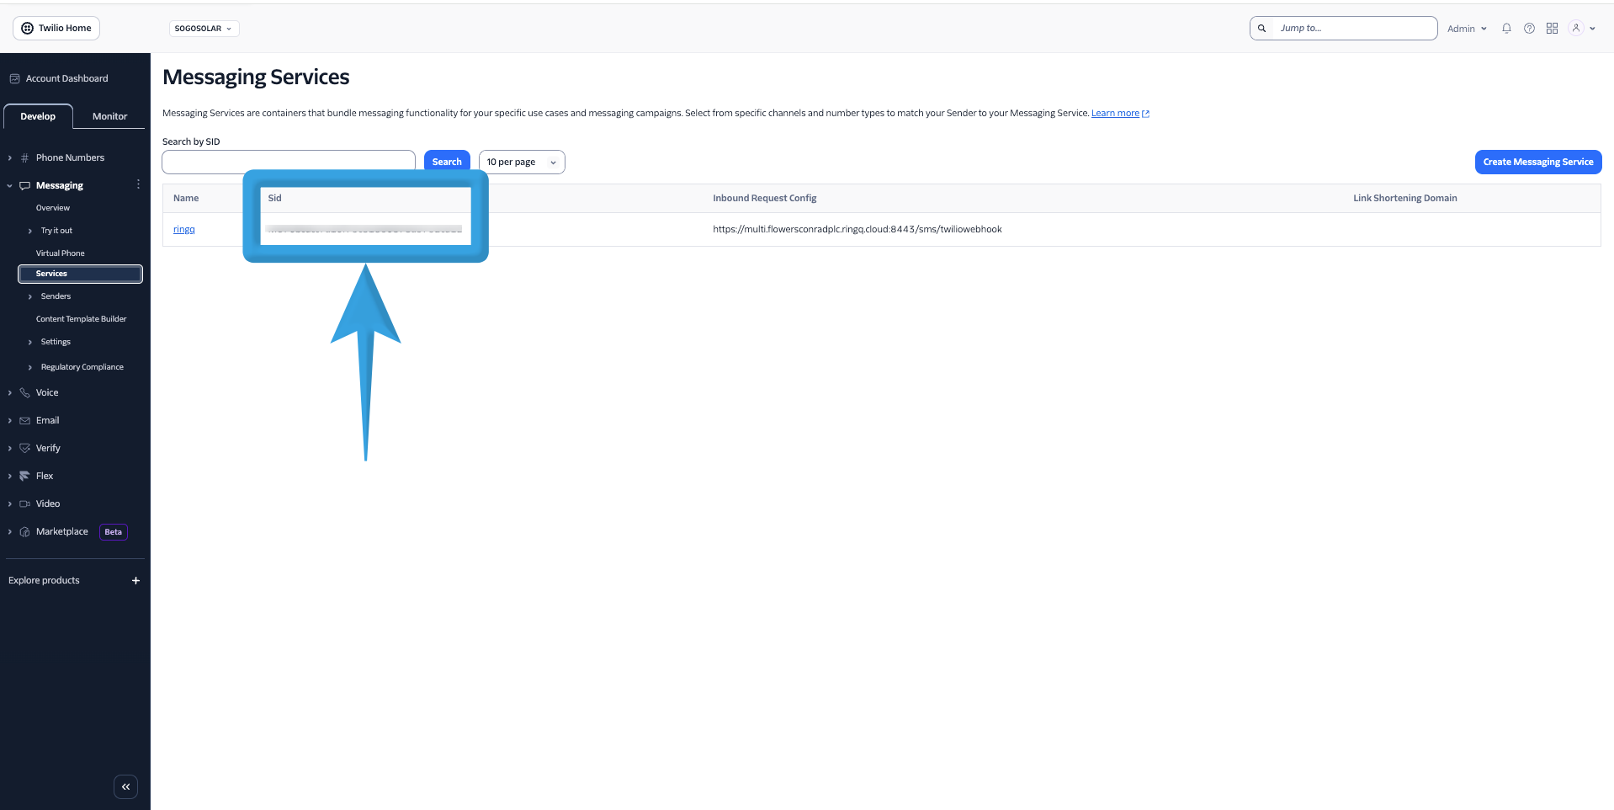
Task: Open the notifications bell icon
Action: tap(1505, 28)
